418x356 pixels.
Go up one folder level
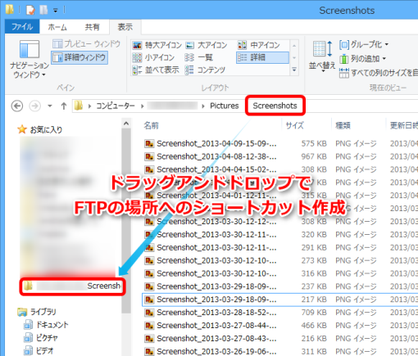64,106
